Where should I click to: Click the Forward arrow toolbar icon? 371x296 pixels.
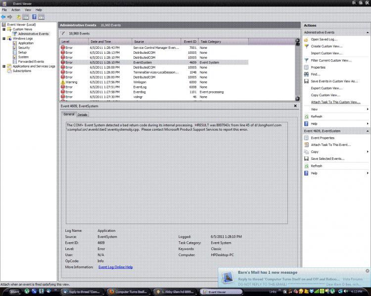pyautogui.click(x=10, y=17)
